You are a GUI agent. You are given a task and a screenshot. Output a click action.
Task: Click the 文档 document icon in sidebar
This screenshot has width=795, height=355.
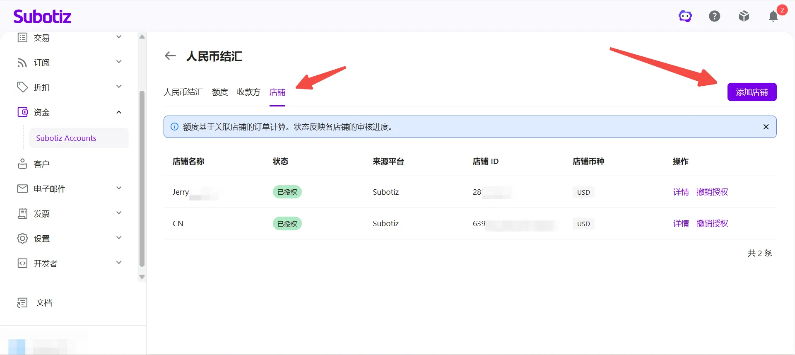click(22, 303)
